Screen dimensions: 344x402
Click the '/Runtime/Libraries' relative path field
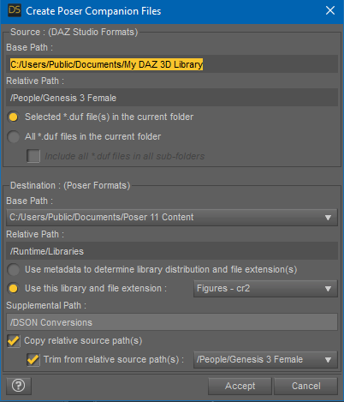pyautogui.click(x=172, y=251)
